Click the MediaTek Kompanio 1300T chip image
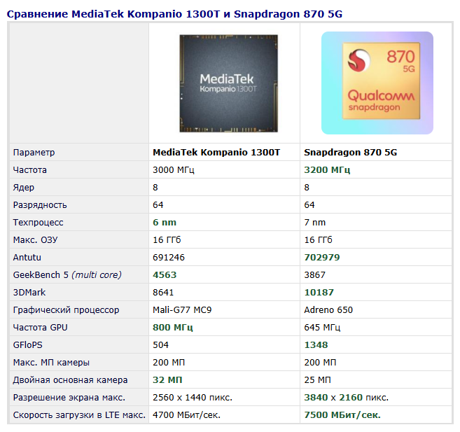The image size is (460, 432). [x=228, y=83]
